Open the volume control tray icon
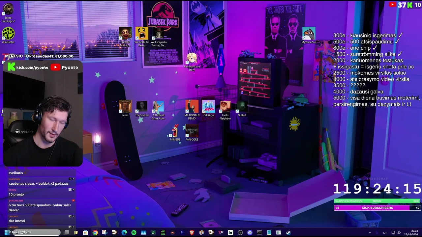The image size is (422, 237). click(399, 233)
